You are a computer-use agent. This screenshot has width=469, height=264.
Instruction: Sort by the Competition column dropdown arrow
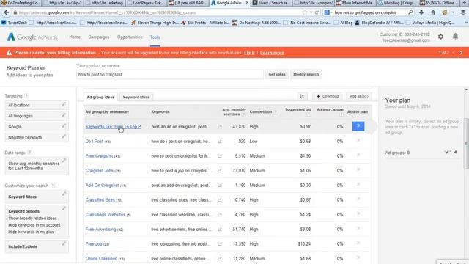(x=276, y=112)
